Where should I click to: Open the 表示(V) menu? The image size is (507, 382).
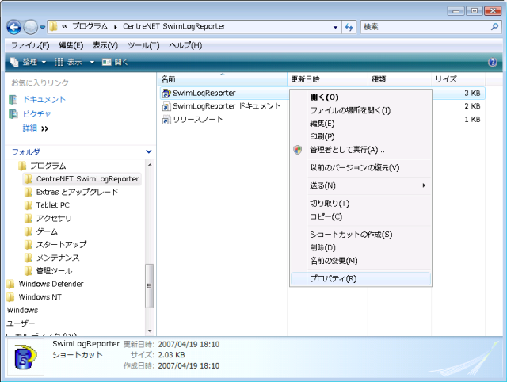pyautogui.click(x=105, y=45)
